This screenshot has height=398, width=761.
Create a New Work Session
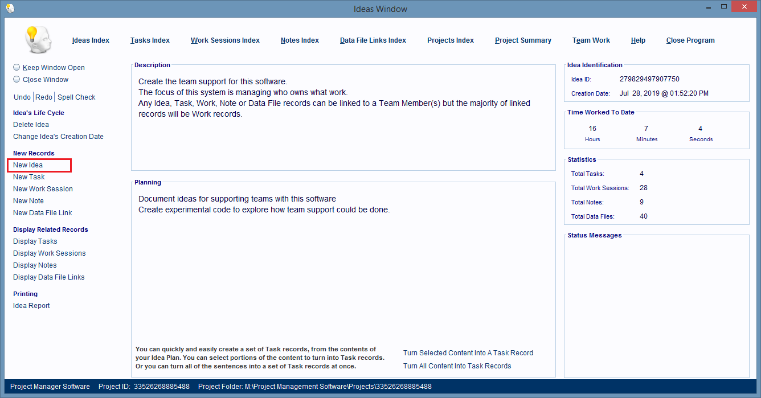[x=43, y=189]
